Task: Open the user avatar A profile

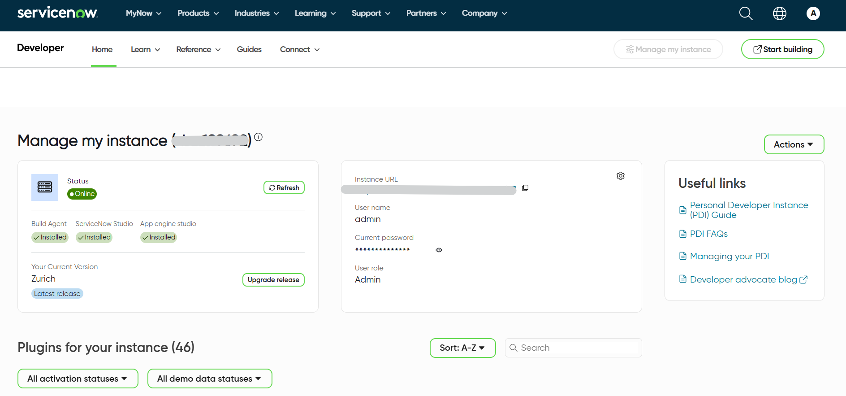Action: point(813,13)
